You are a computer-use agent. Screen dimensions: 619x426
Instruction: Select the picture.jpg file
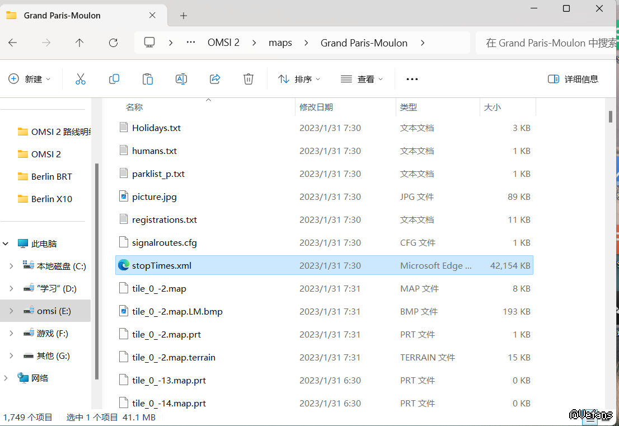[154, 196]
